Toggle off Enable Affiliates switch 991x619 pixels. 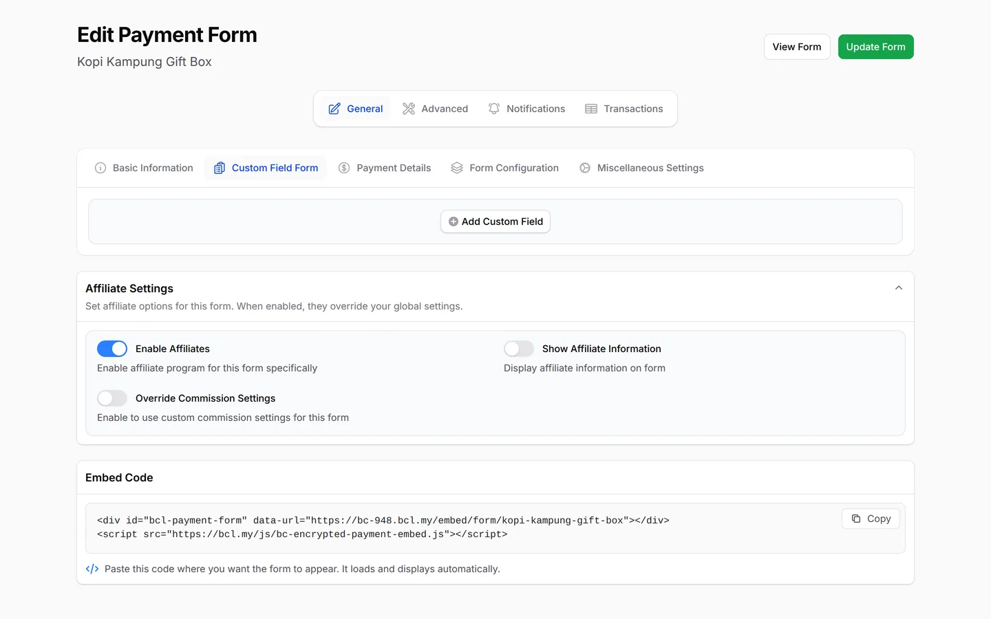[112, 349]
